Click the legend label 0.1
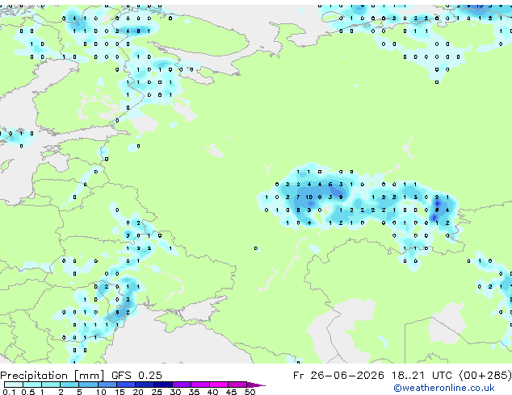The image size is (512, 395). pos(9,392)
